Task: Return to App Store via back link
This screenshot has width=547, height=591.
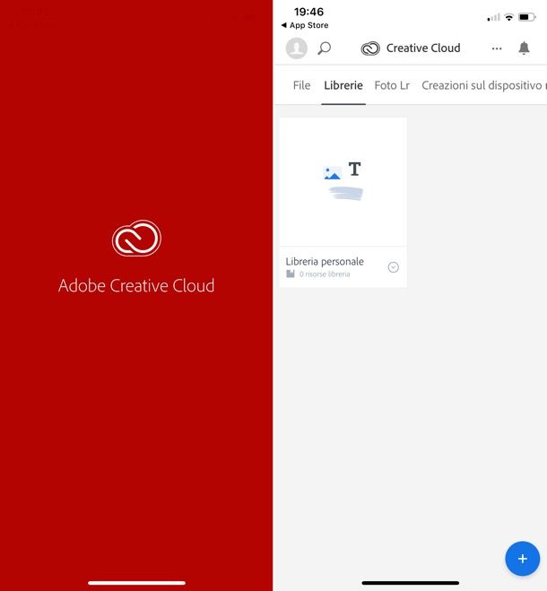Action: coord(305,25)
